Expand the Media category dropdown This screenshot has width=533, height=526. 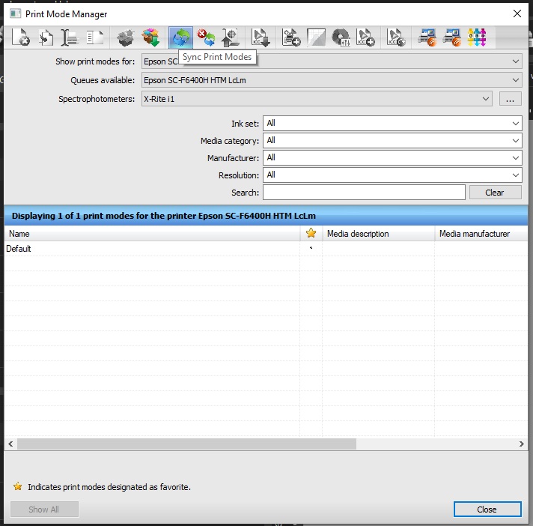[x=392, y=140]
